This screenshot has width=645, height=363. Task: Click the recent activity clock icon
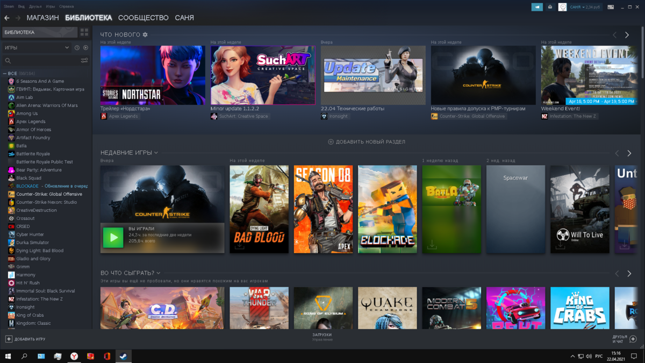[77, 47]
